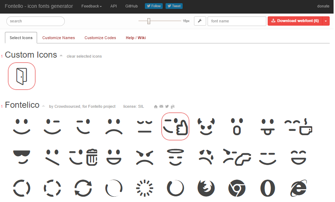Screen dimensions: 335x202
Task: Select the surprised open-mouth face icon
Action: (x=237, y=127)
